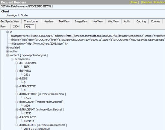Screen dimensions: 165x130
Task: Click the [Raw] link in Request Headers
Action: coord(134,2)
